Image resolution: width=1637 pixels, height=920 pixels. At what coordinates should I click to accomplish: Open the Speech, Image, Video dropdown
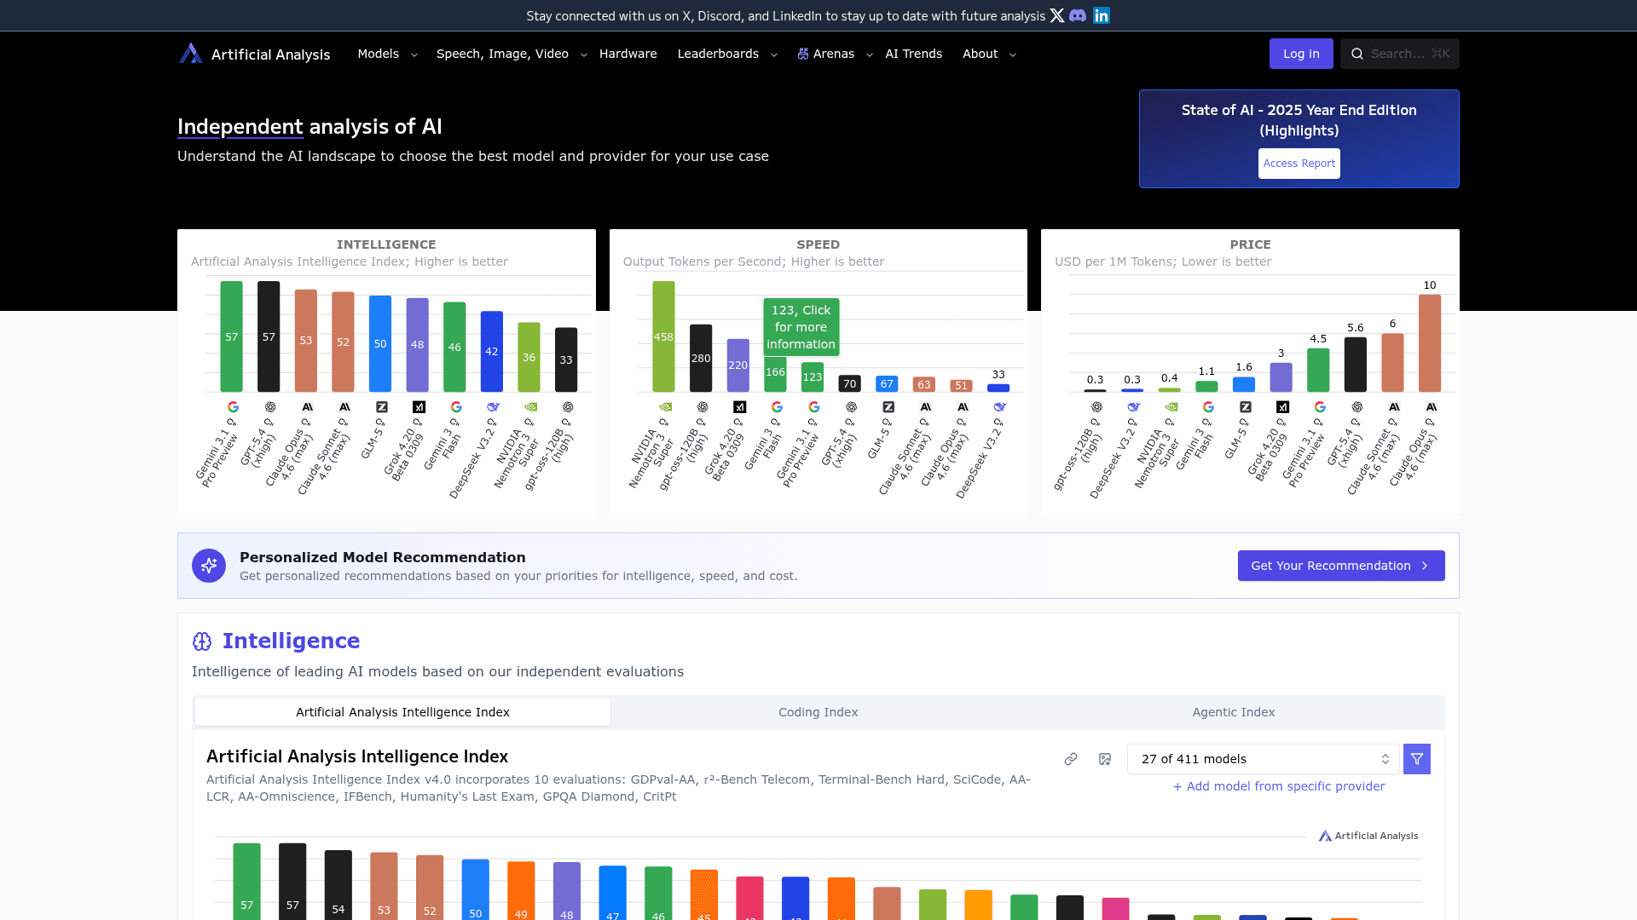coord(508,54)
